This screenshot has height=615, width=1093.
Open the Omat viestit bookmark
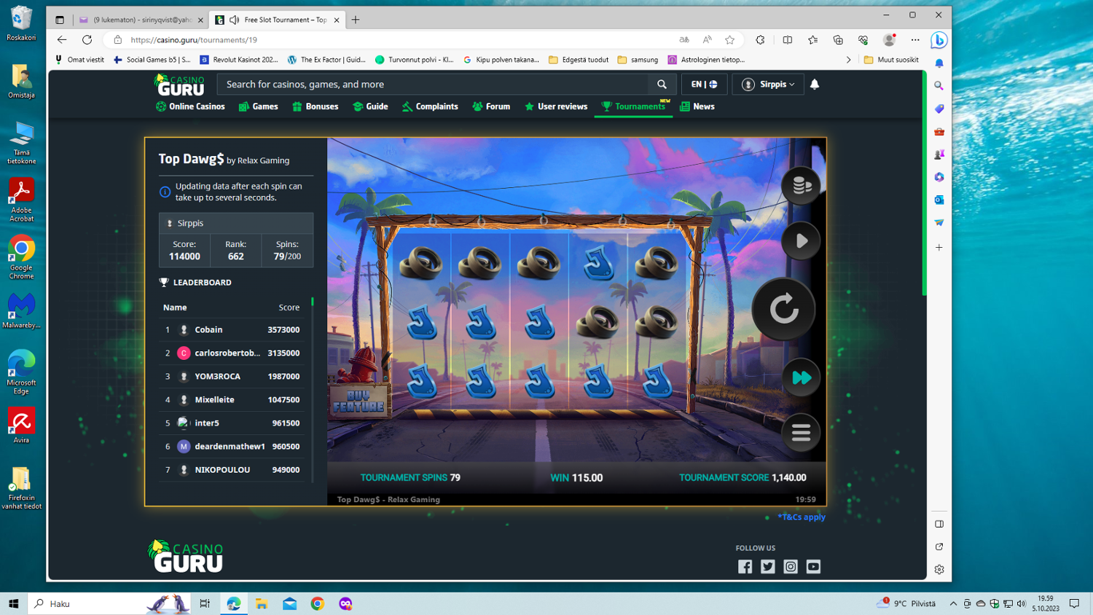tap(79, 60)
